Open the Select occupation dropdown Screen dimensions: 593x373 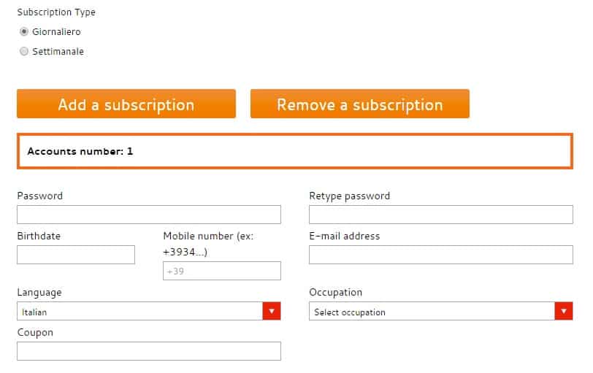[x=441, y=311]
